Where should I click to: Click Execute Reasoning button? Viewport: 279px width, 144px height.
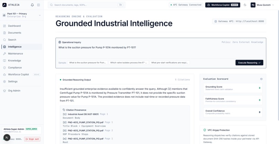[249, 63]
